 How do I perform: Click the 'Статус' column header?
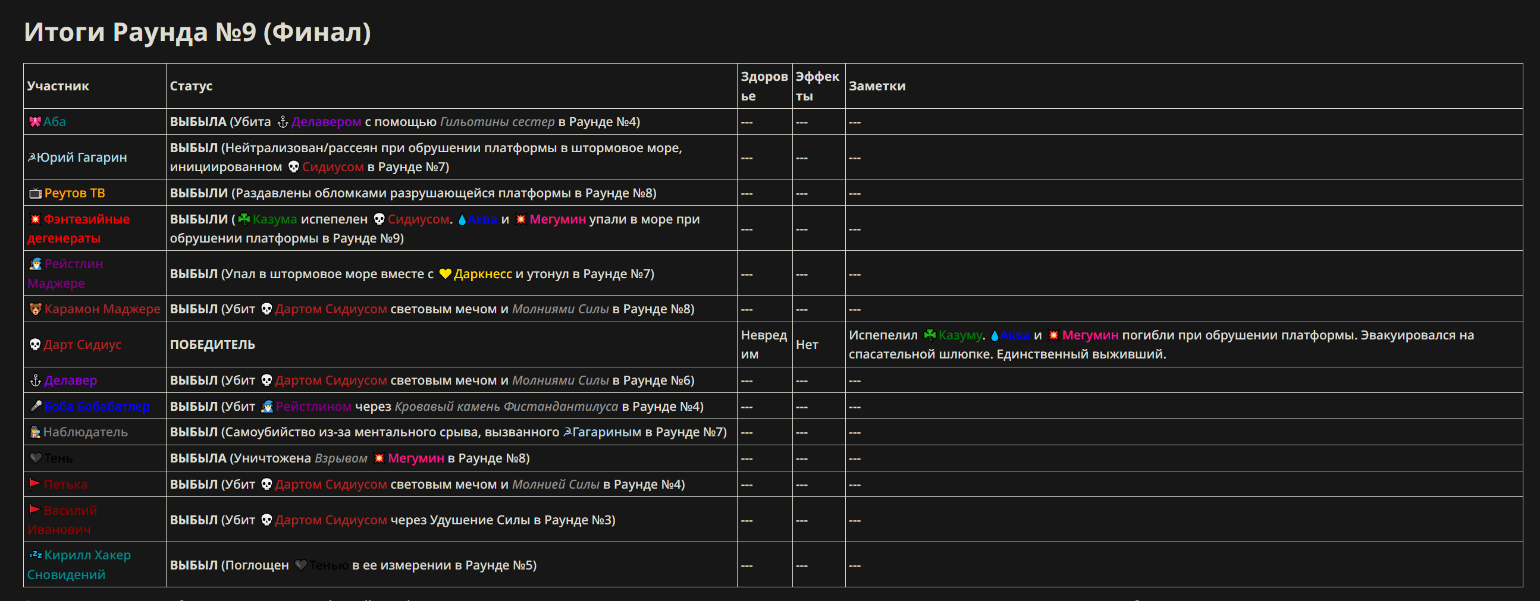(x=192, y=86)
